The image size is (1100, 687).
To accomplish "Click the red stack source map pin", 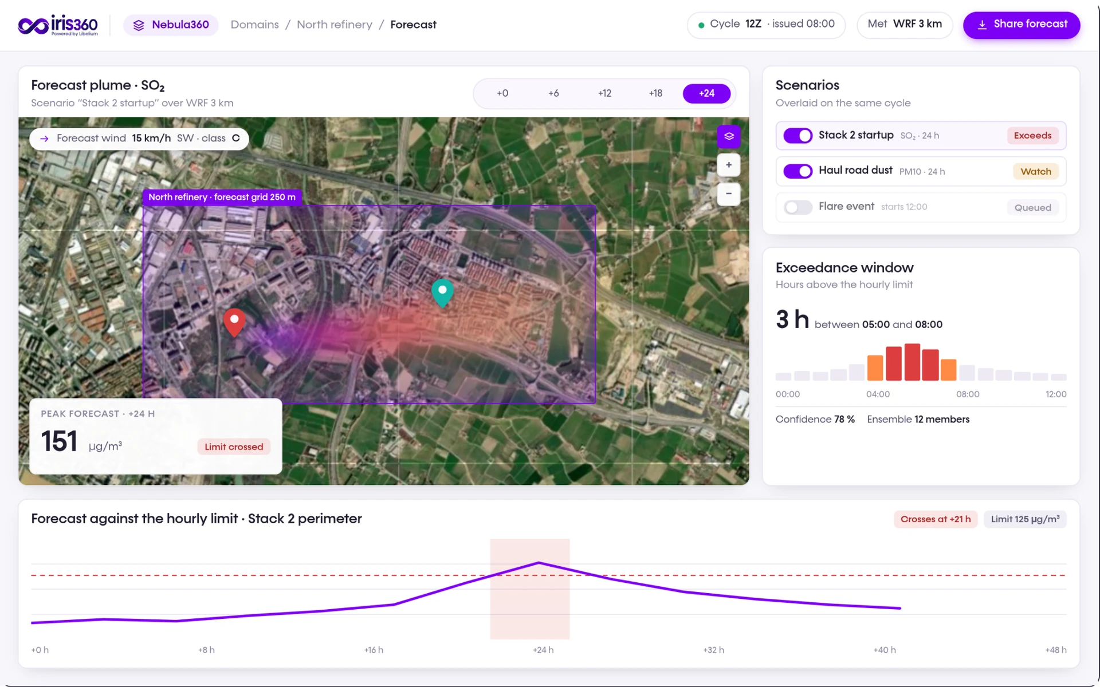I will [234, 322].
